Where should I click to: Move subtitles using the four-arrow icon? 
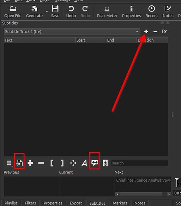tap(73, 163)
